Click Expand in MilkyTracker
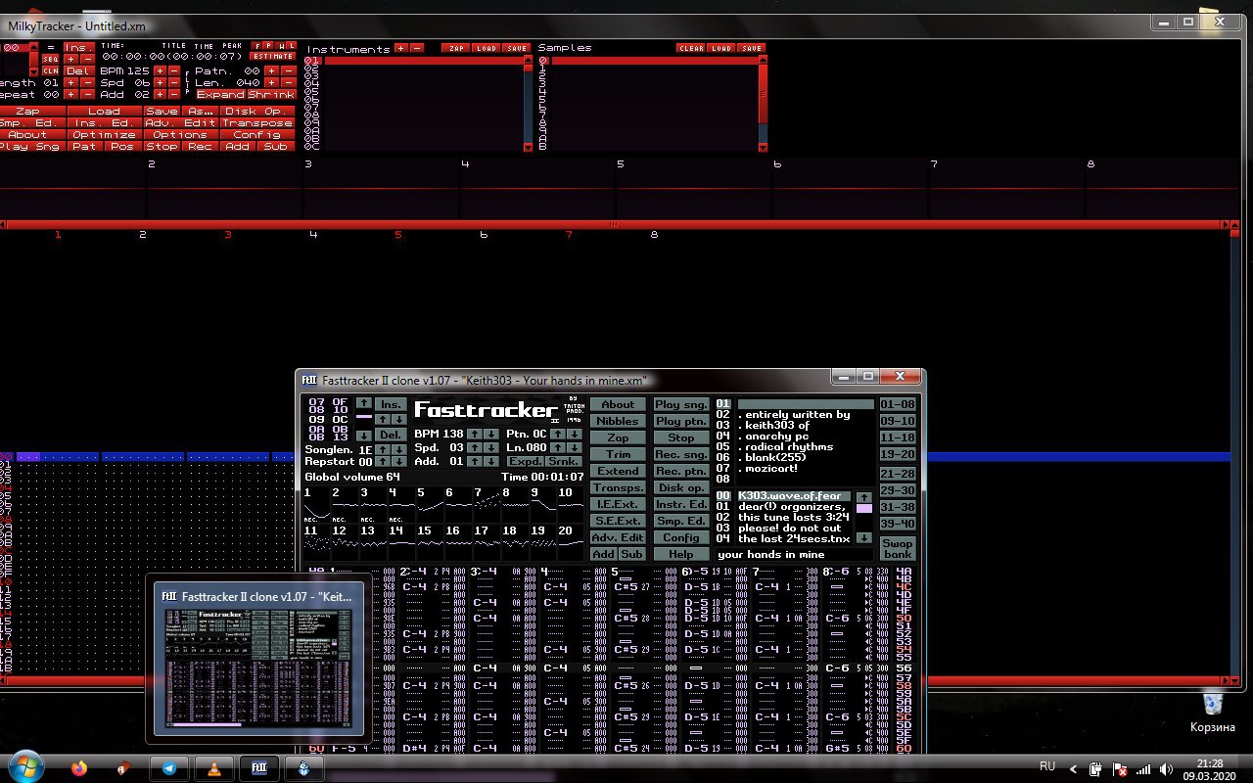1253x783 pixels. coord(220,94)
